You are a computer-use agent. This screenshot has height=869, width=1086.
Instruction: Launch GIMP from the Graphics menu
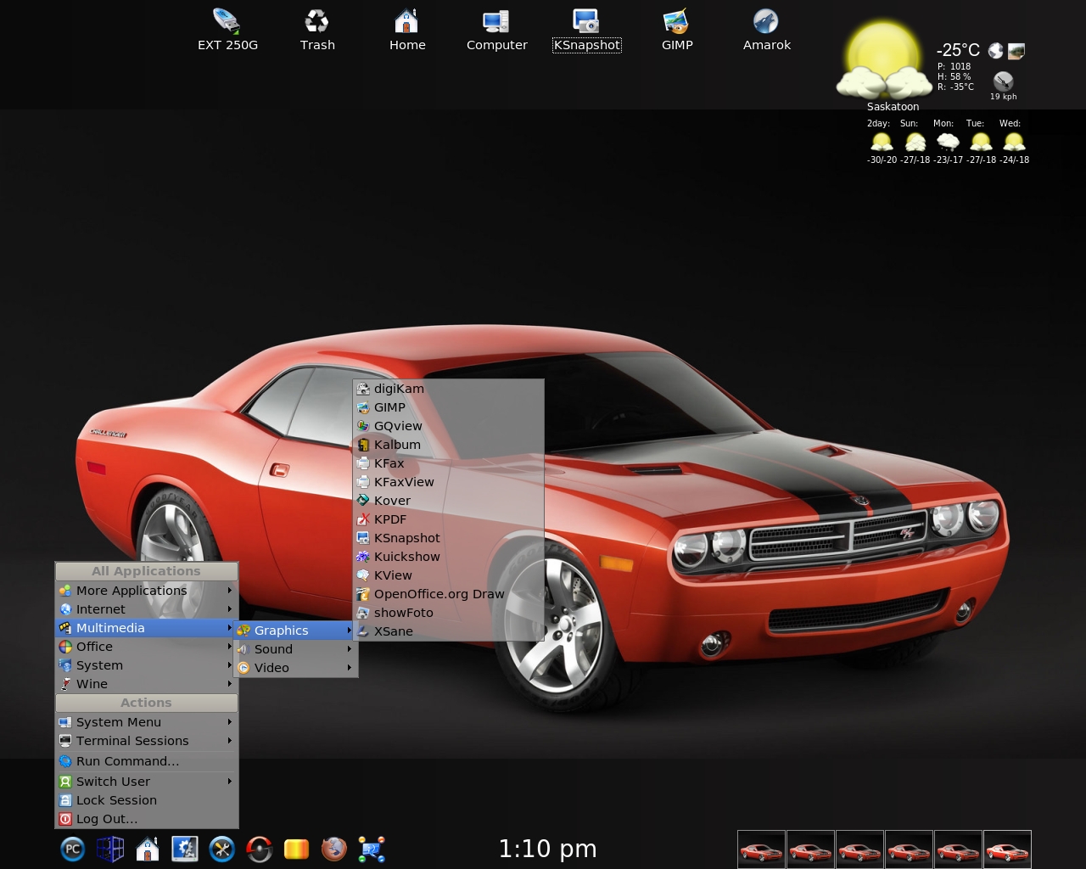coord(448,407)
